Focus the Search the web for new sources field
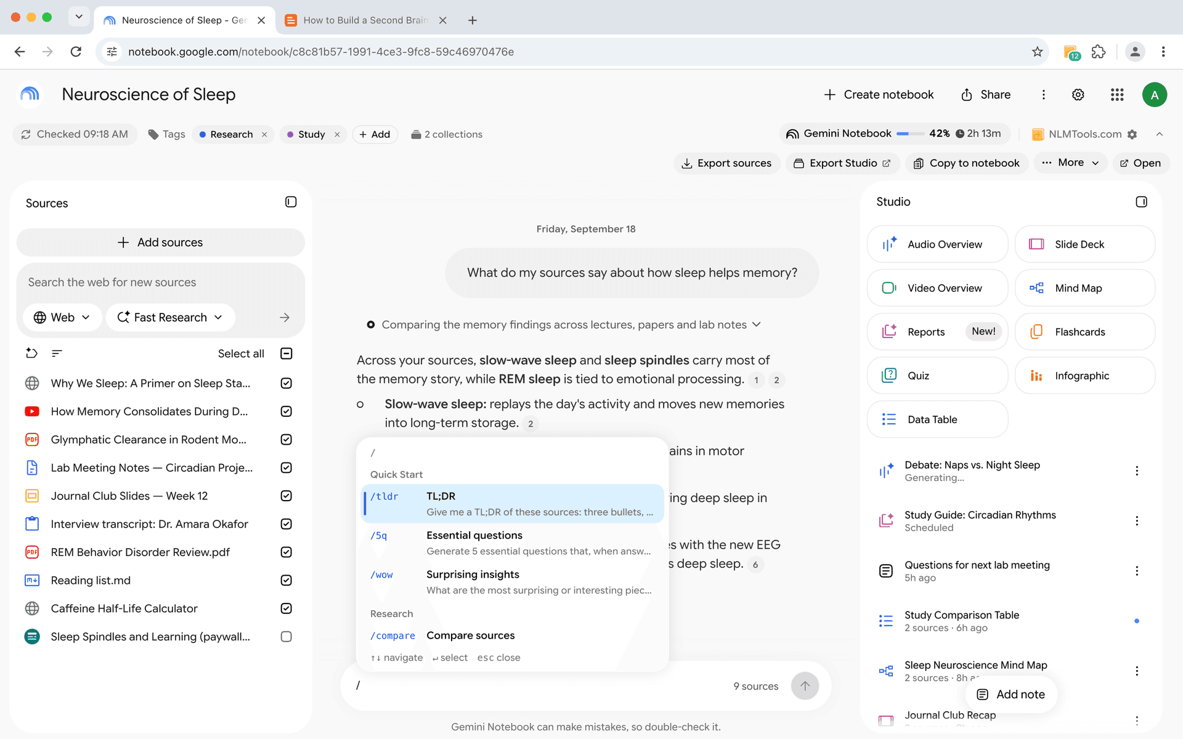This screenshot has height=739, width=1183. [x=160, y=282]
